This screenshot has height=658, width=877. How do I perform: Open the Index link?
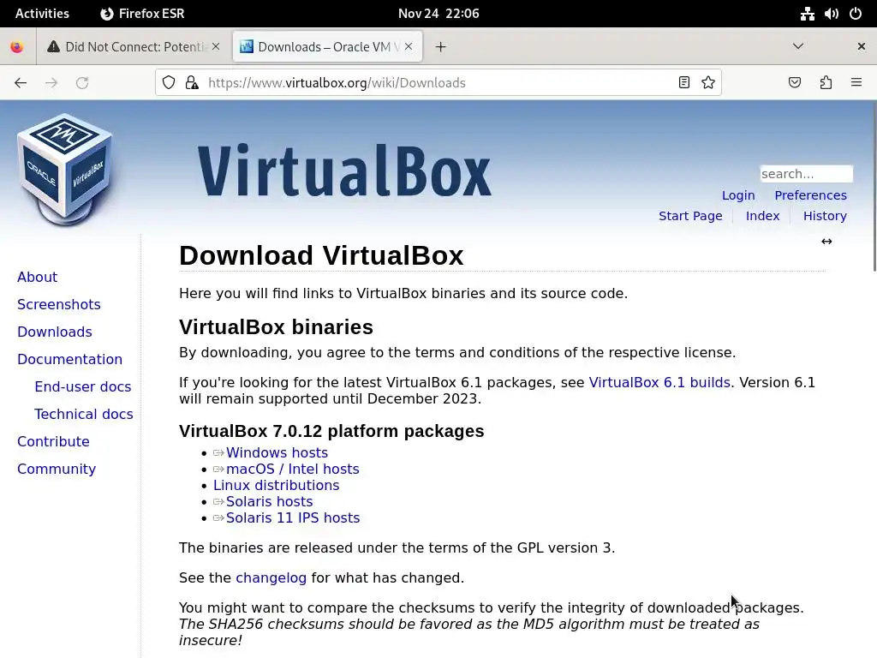click(x=762, y=216)
